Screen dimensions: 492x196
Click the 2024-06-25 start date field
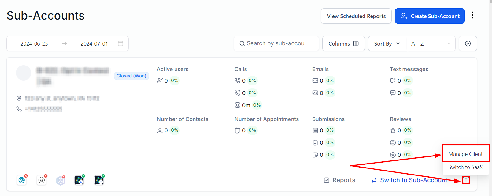tap(34, 43)
